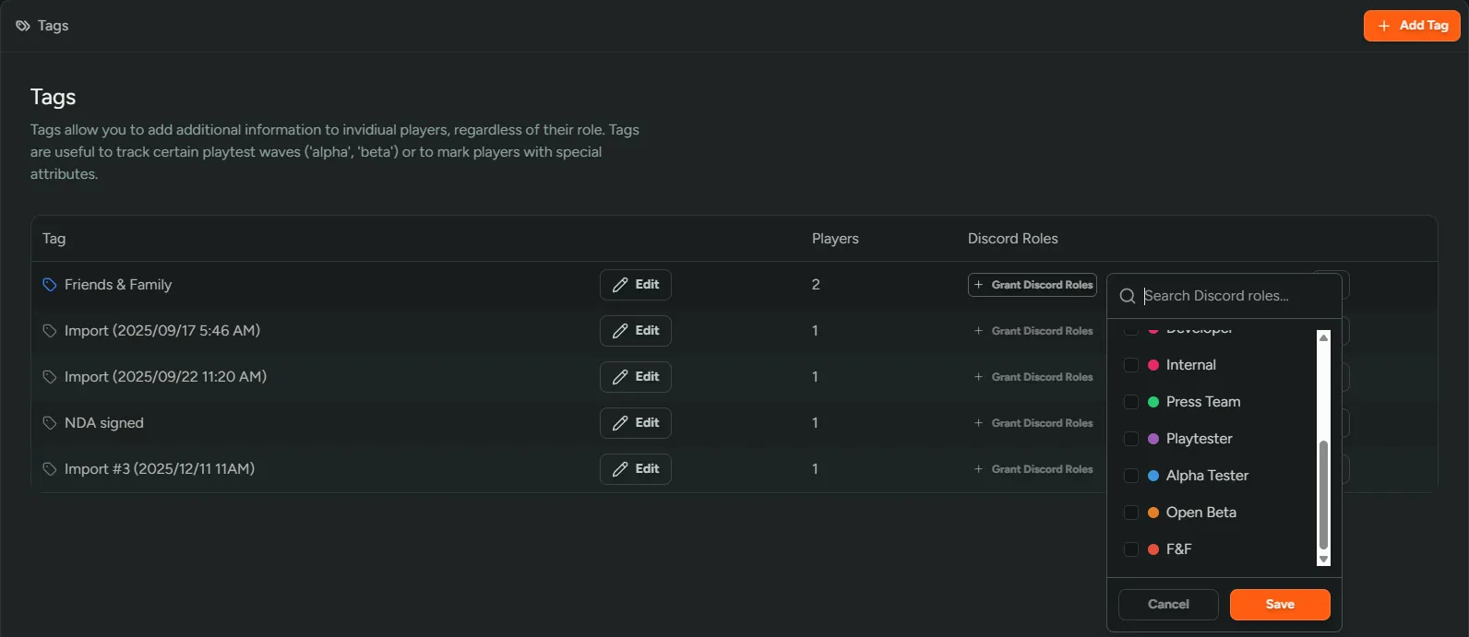1469x637 pixels.
Task: Click the magnifier icon in Discord roles search
Action: click(1127, 296)
